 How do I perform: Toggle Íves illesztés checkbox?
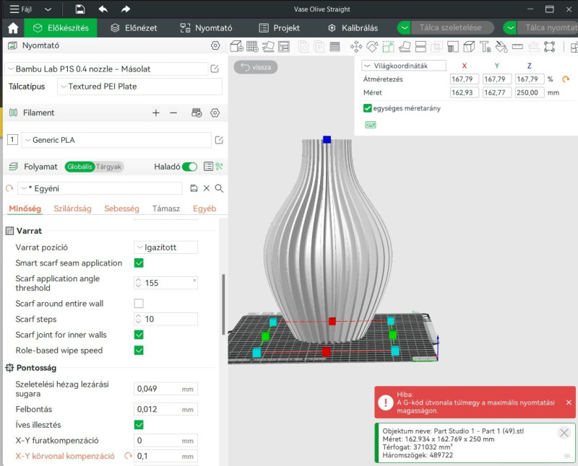(139, 424)
